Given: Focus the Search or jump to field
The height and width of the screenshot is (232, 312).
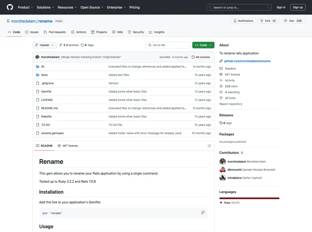Looking at the screenshot, I should [239, 7].
